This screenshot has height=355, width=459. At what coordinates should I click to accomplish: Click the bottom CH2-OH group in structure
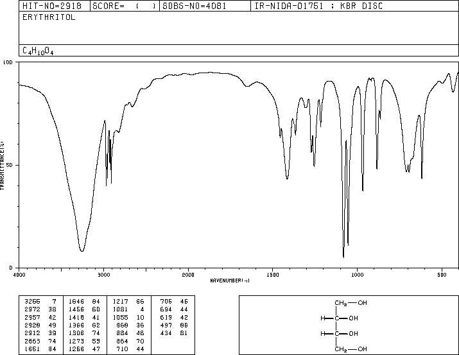[351, 349]
